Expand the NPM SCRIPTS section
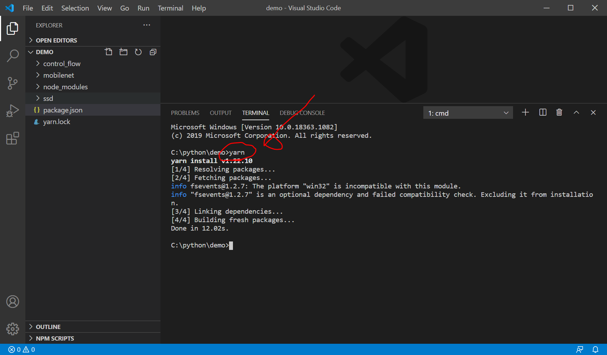 (x=93, y=338)
